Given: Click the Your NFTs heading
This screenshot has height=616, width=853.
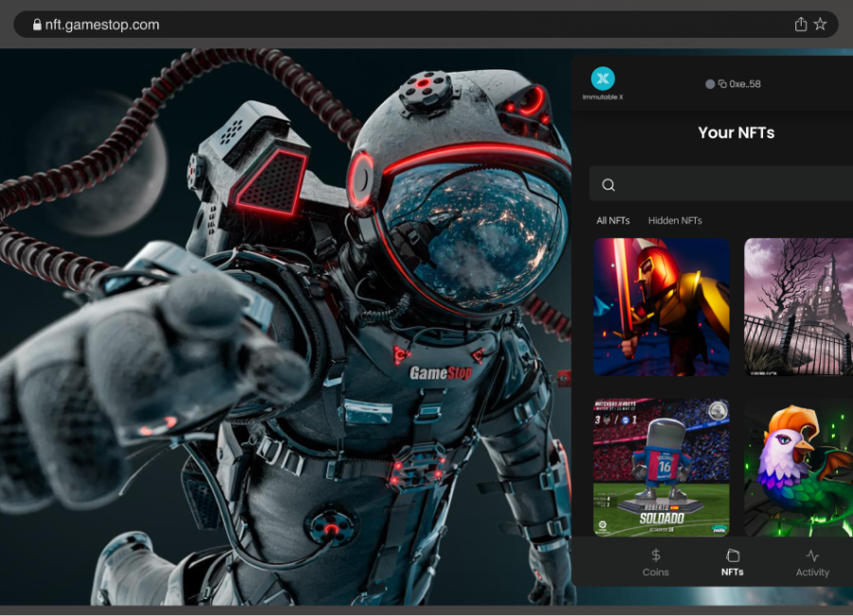Looking at the screenshot, I should tap(735, 133).
